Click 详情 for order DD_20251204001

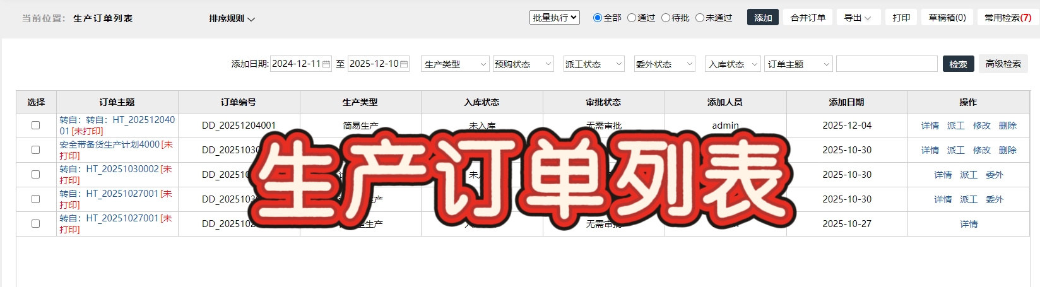(x=930, y=126)
